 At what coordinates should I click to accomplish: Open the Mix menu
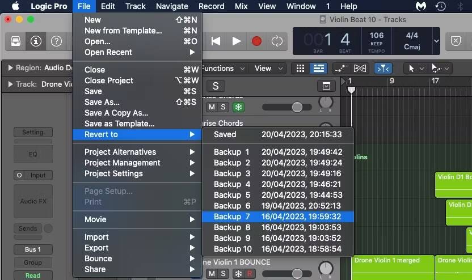[241, 6]
